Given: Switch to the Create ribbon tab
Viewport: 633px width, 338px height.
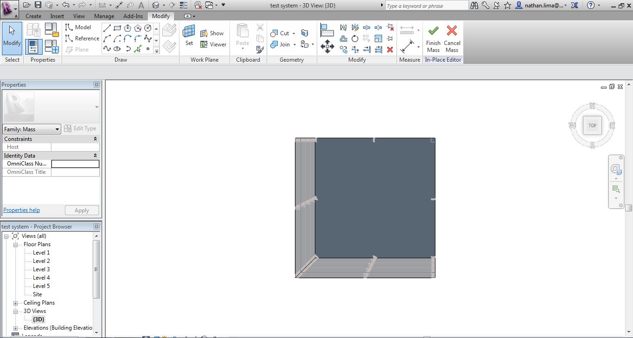Looking at the screenshot, I should tap(33, 16).
